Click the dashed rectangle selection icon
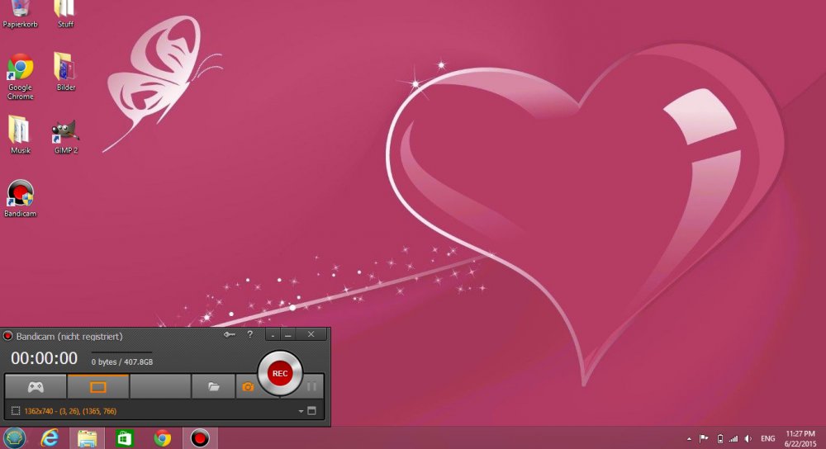Viewport: 826px width, 449px height. [x=16, y=411]
